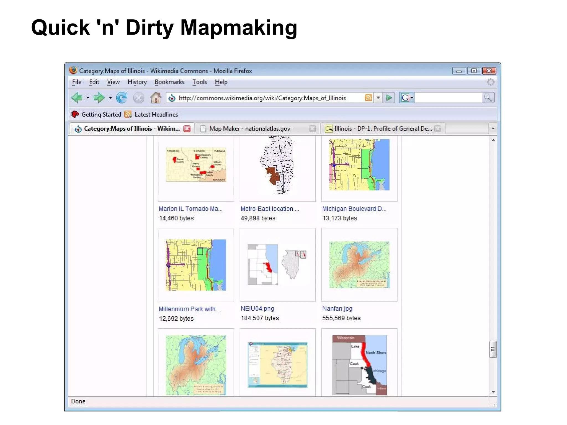Image resolution: width=567 pixels, height=425 pixels.
Task: Click the unlabeled Great Lakes map thumbnail below Millennium Park
Action: [x=196, y=365]
